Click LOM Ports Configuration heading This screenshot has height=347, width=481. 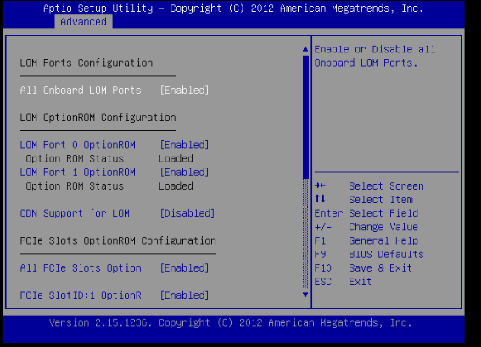tap(87, 63)
